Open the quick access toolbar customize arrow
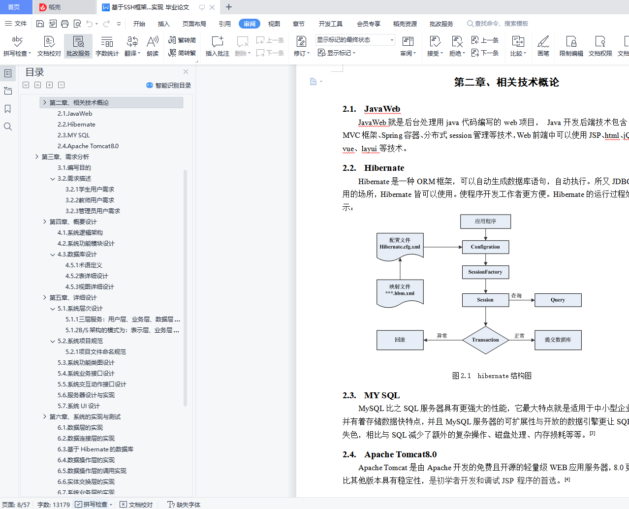Viewport: 629px width, 509px height. point(119,24)
